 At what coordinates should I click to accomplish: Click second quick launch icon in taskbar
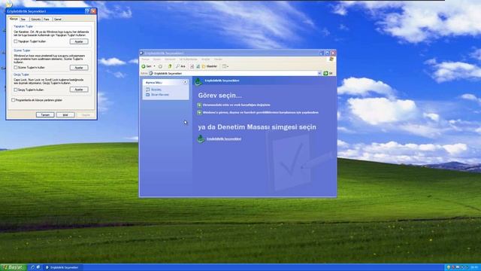tap(38, 267)
